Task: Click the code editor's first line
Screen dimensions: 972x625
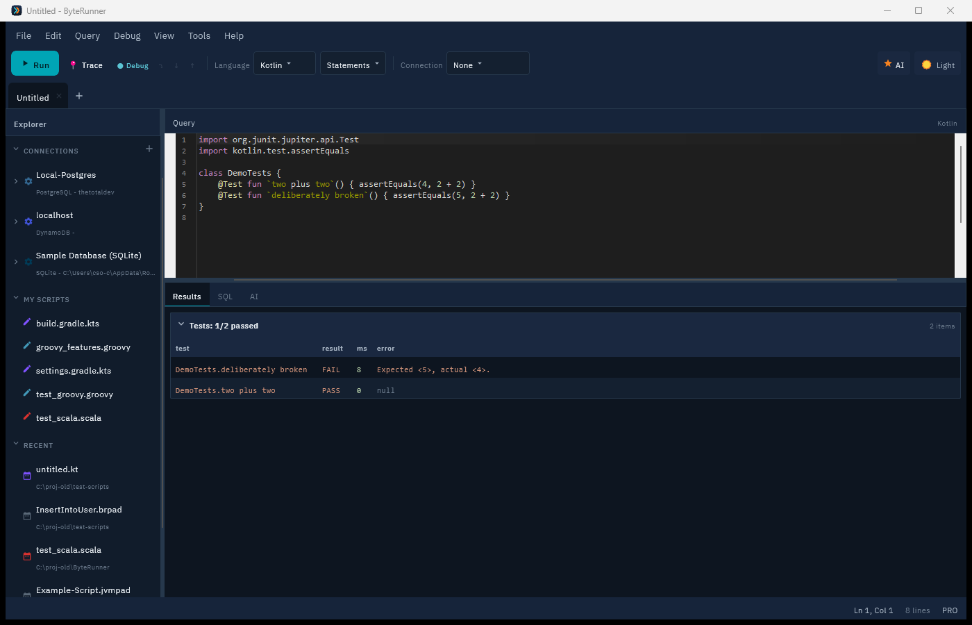Action: tap(575, 140)
